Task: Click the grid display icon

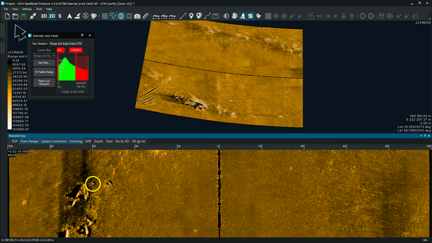Action: coord(105,16)
